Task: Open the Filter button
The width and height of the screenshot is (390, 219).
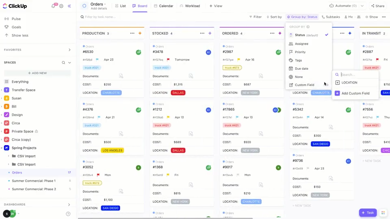Action: pos(256,17)
